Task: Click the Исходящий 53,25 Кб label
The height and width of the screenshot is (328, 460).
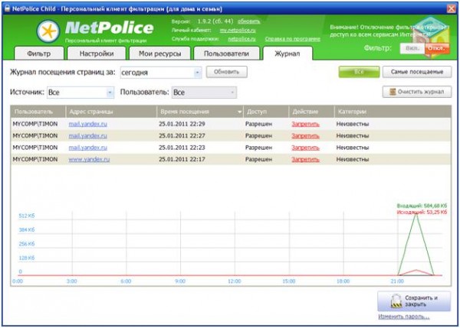Action: coord(422,212)
